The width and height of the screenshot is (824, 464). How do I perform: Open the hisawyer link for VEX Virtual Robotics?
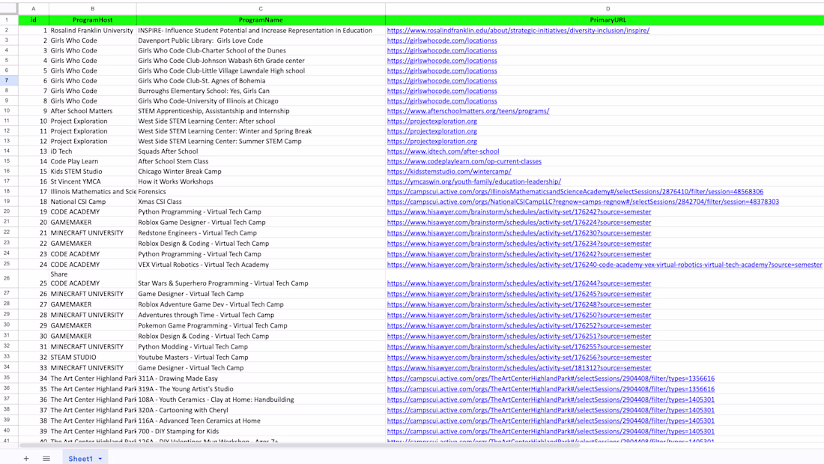pos(605,265)
